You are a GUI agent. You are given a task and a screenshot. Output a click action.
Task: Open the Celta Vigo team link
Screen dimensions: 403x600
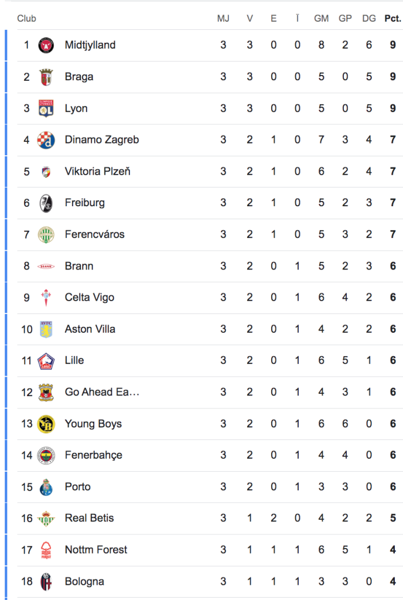coord(90,298)
